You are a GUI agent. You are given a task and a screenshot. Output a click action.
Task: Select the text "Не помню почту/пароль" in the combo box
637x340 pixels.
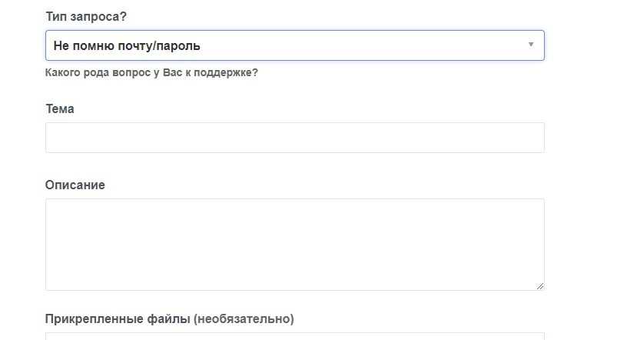click(x=127, y=46)
